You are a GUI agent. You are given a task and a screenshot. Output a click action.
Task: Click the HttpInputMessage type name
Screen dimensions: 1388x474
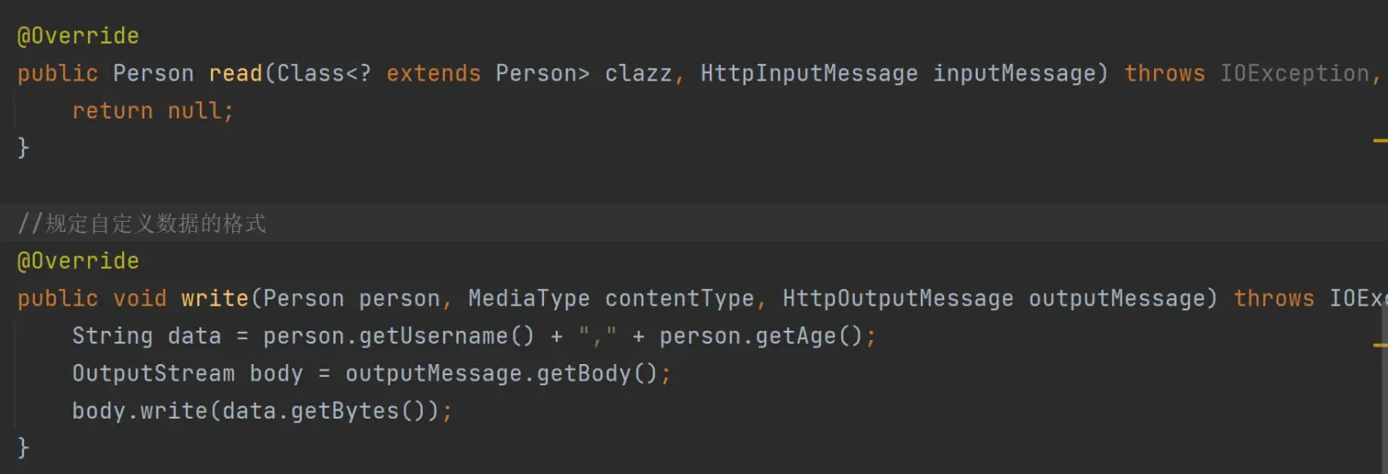809,74
